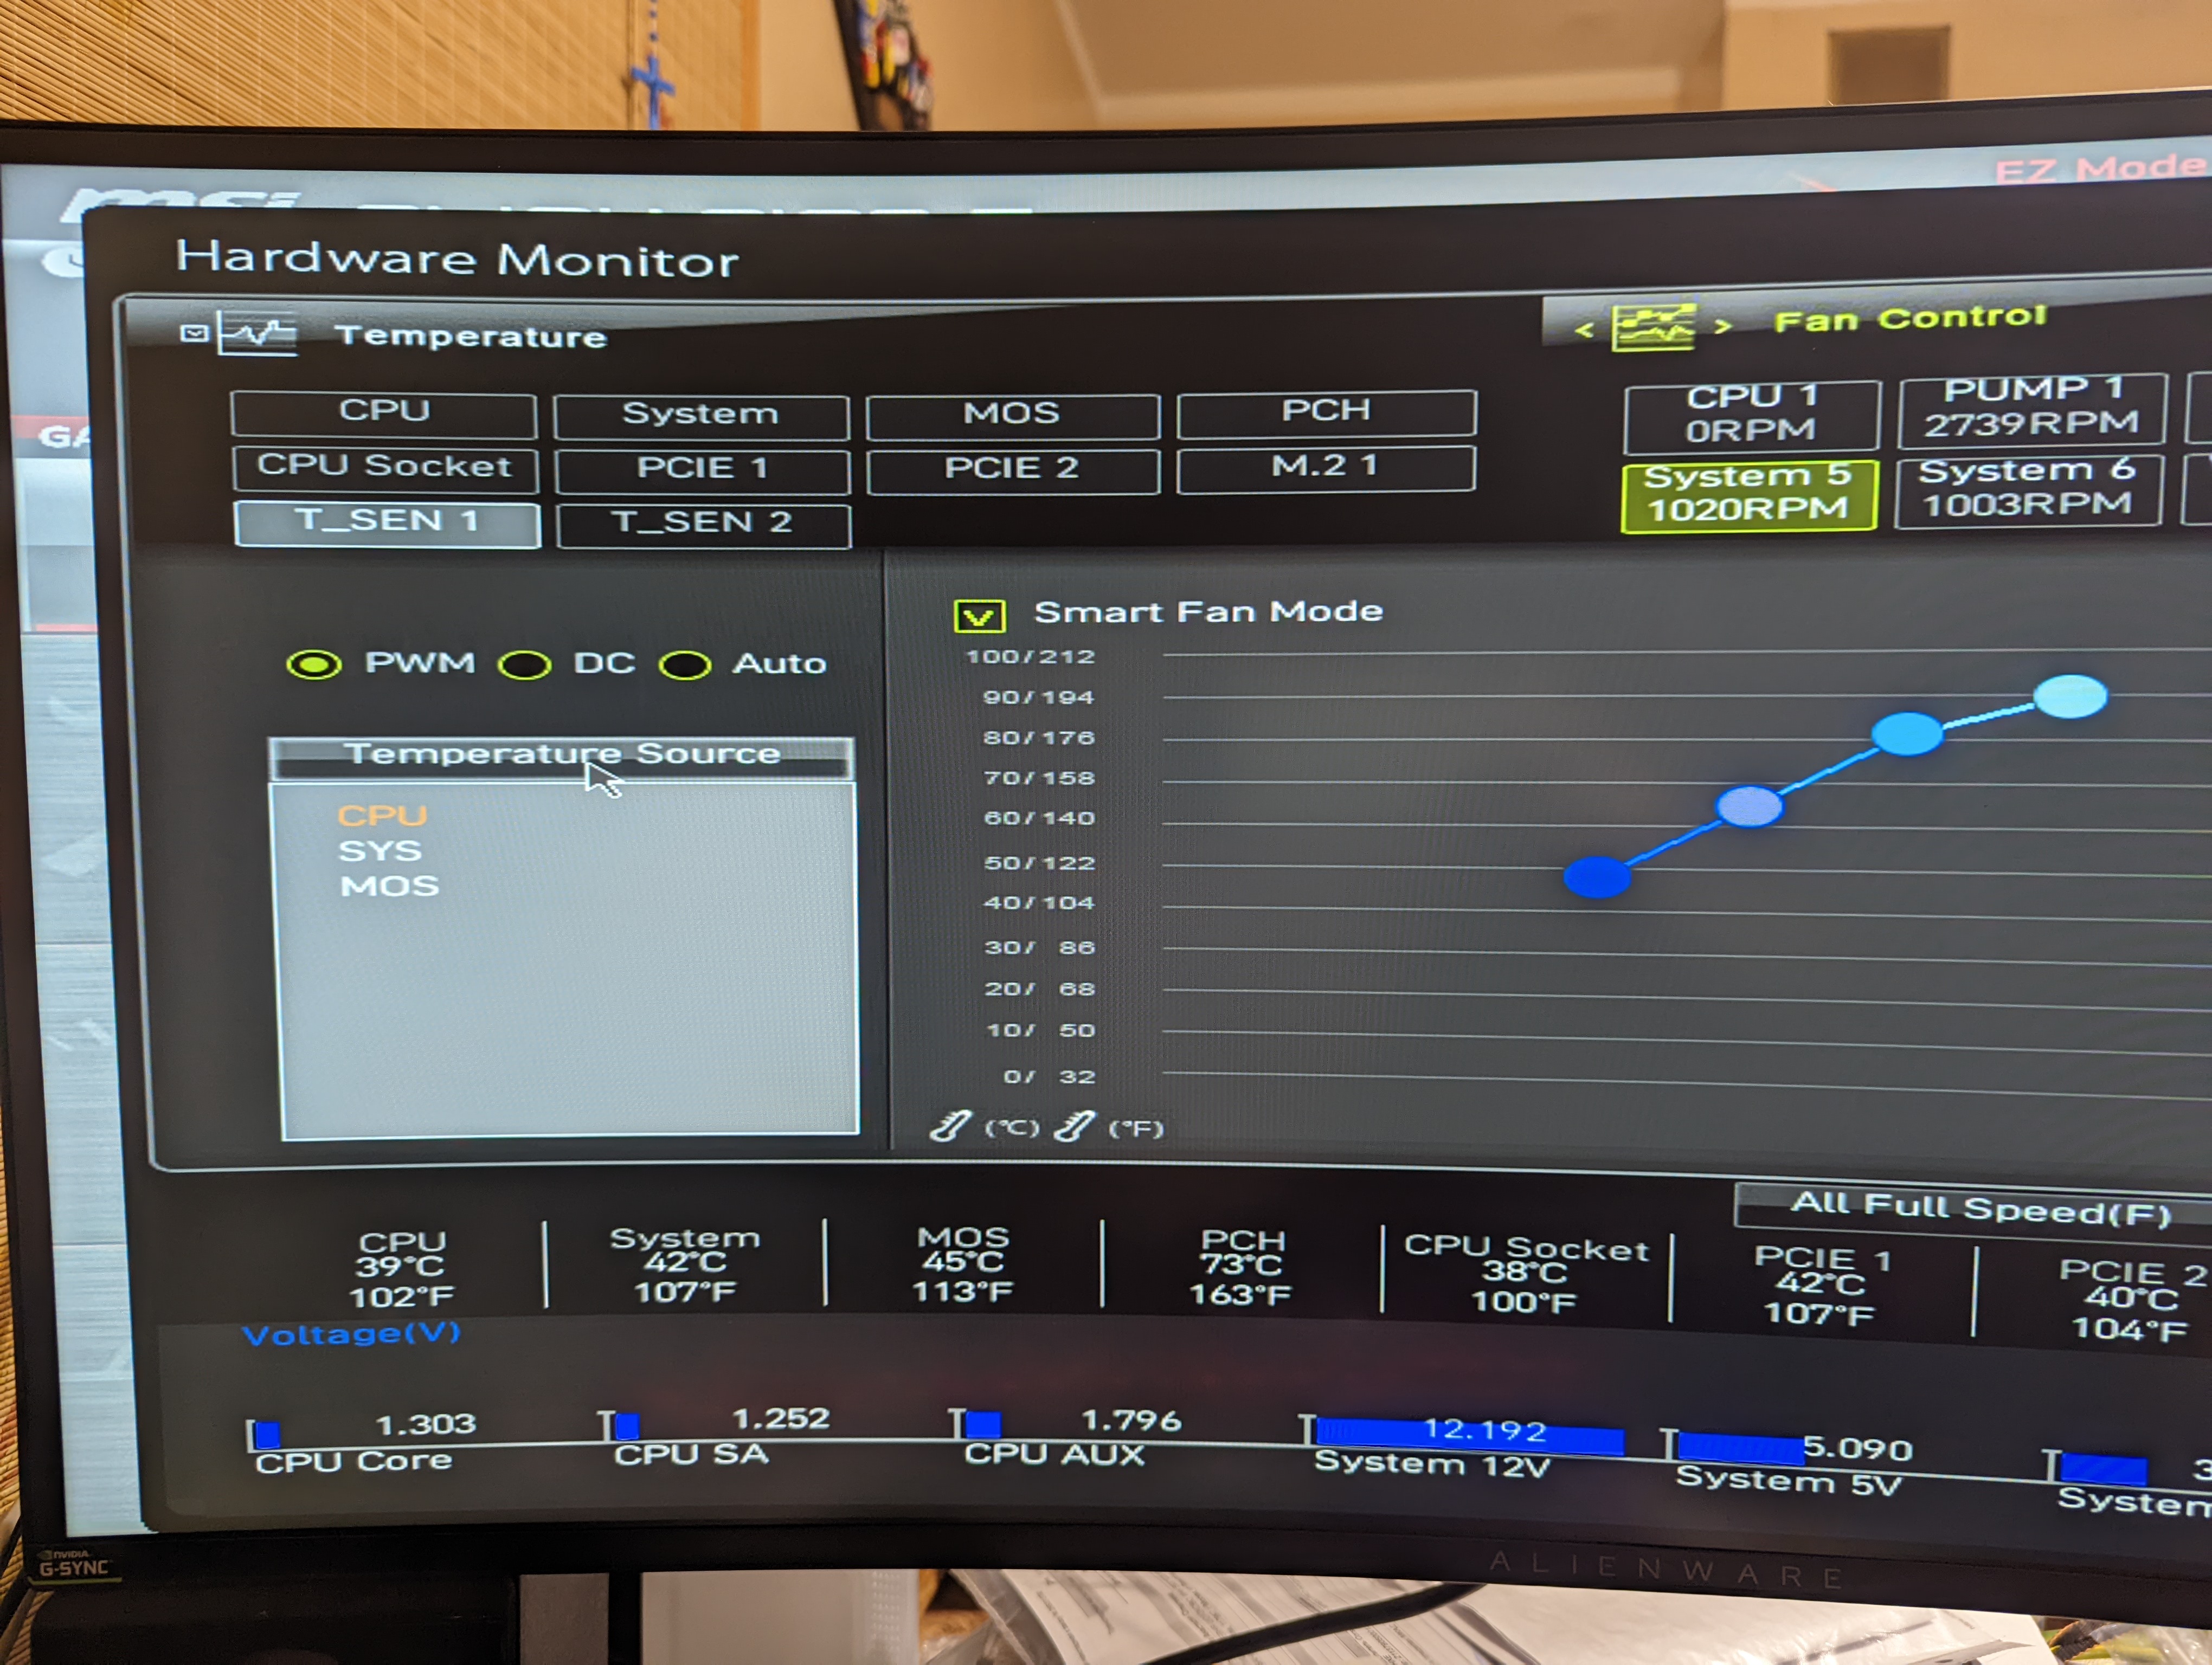Choose SYS in Temperature Source list
This screenshot has height=1665, width=2212.
click(379, 851)
